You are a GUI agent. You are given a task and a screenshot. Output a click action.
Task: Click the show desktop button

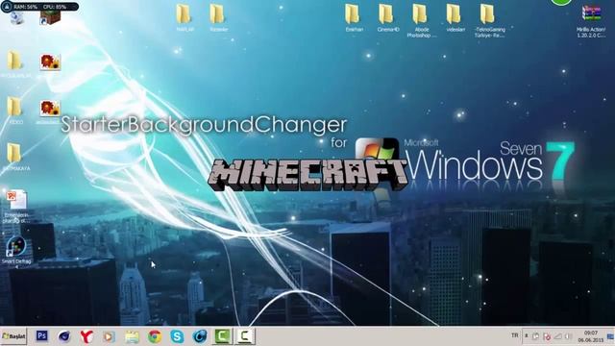point(610,336)
